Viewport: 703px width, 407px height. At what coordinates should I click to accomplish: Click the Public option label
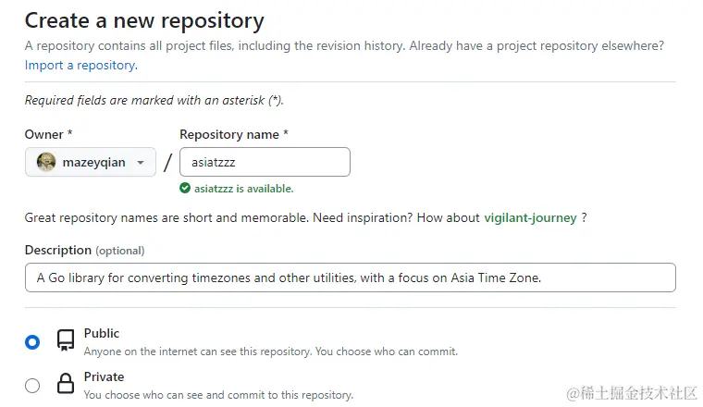(102, 333)
